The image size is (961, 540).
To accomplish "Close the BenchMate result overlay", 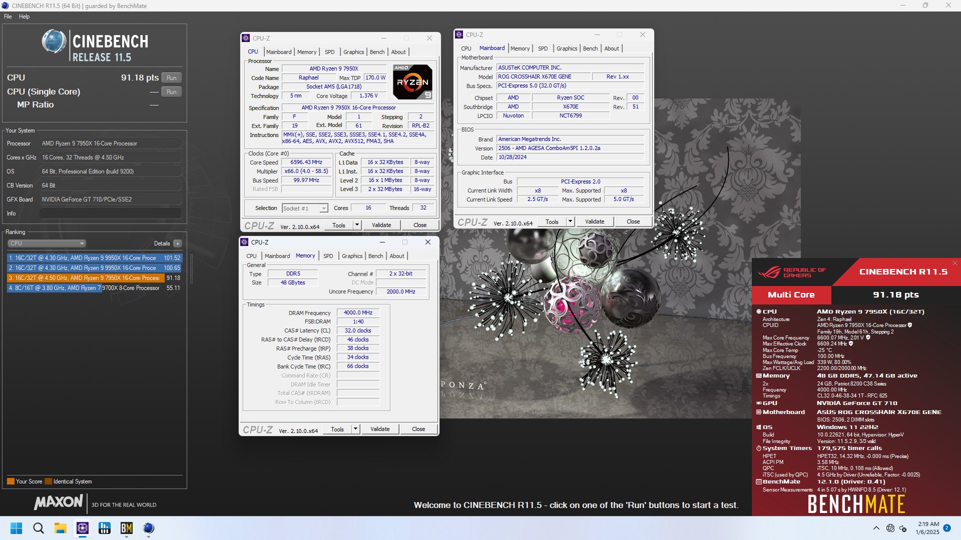I will point(954,263).
